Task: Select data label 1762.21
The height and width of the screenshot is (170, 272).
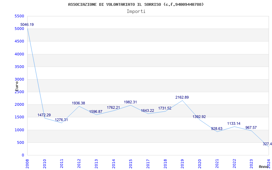Action: coord(113,107)
